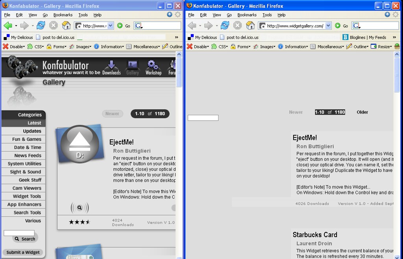Viewport: 403px width, 259px height.
Task: Click the magnifier preview icon under EjectMe!
Action: click(x=79, y=208)
